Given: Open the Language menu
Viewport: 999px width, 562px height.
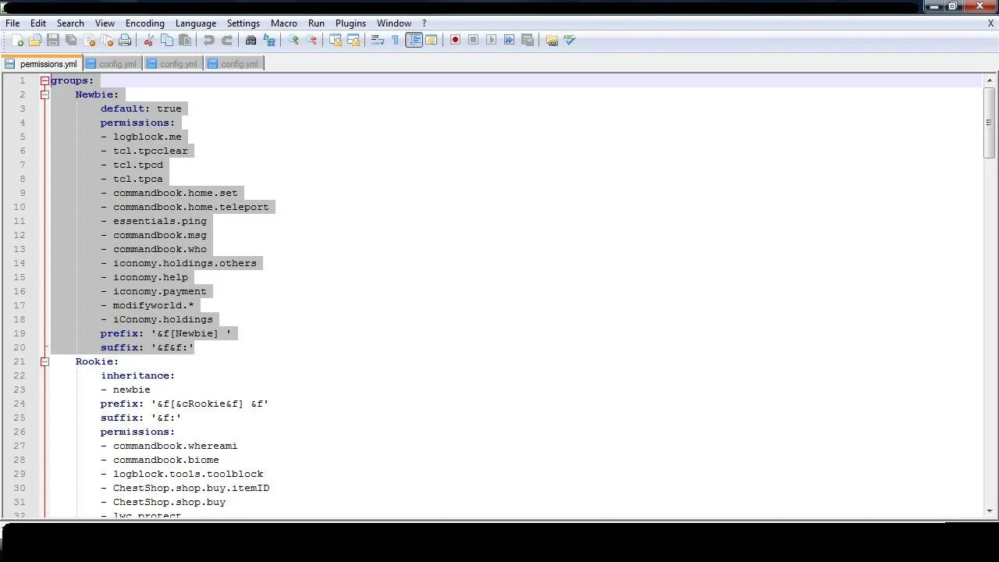Looking at the screenshot, I should (x=196, y=23).
